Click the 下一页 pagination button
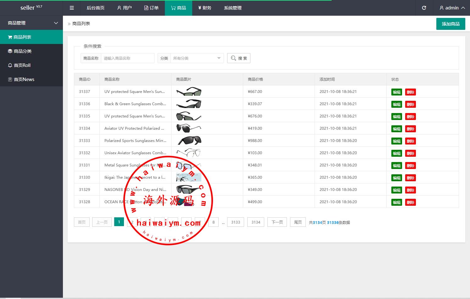 [x=277, y=222]
